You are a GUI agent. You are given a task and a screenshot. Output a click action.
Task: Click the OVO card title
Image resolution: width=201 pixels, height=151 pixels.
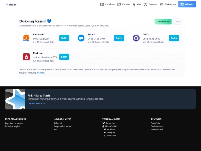click(146, 35)
